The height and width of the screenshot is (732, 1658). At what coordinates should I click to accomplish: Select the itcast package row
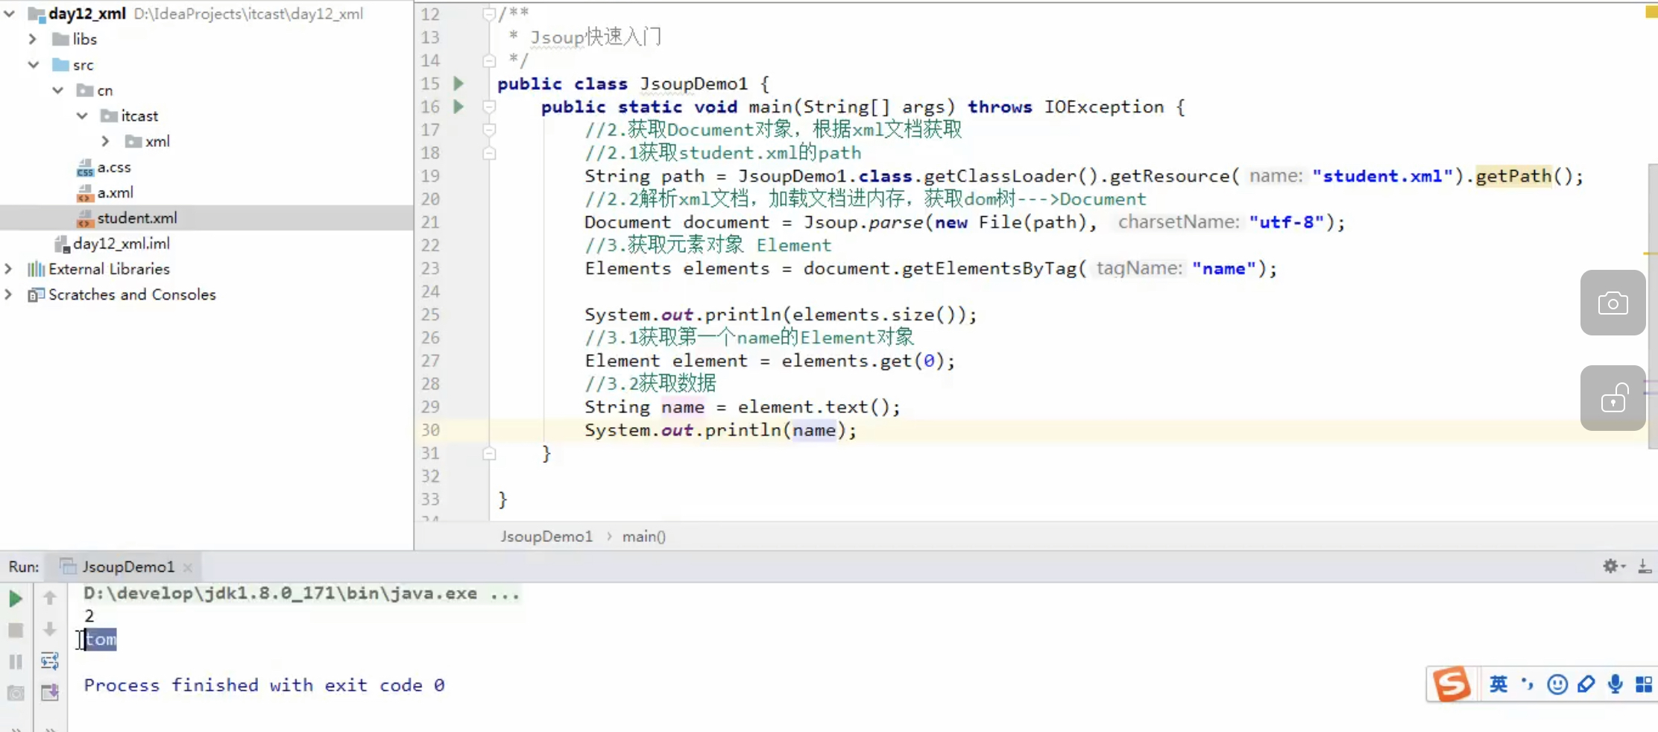[129, 116]
